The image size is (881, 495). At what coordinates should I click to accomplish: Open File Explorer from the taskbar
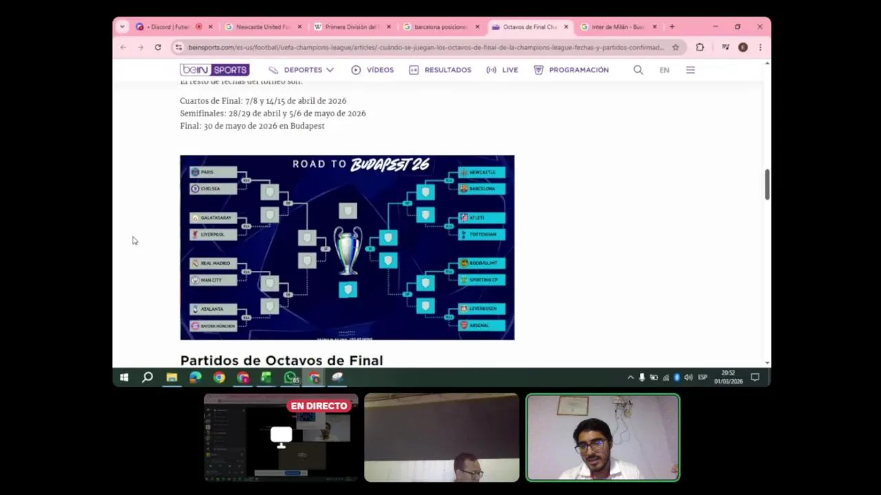click(171, 377)
